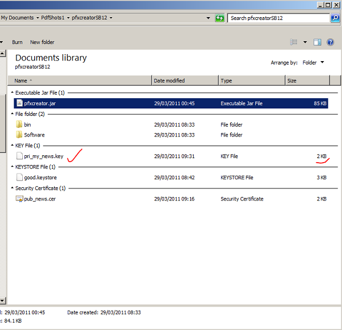Screen dimensions: 342x330
Task: Sort by the Size column header
Action: [x=307, y=81]
